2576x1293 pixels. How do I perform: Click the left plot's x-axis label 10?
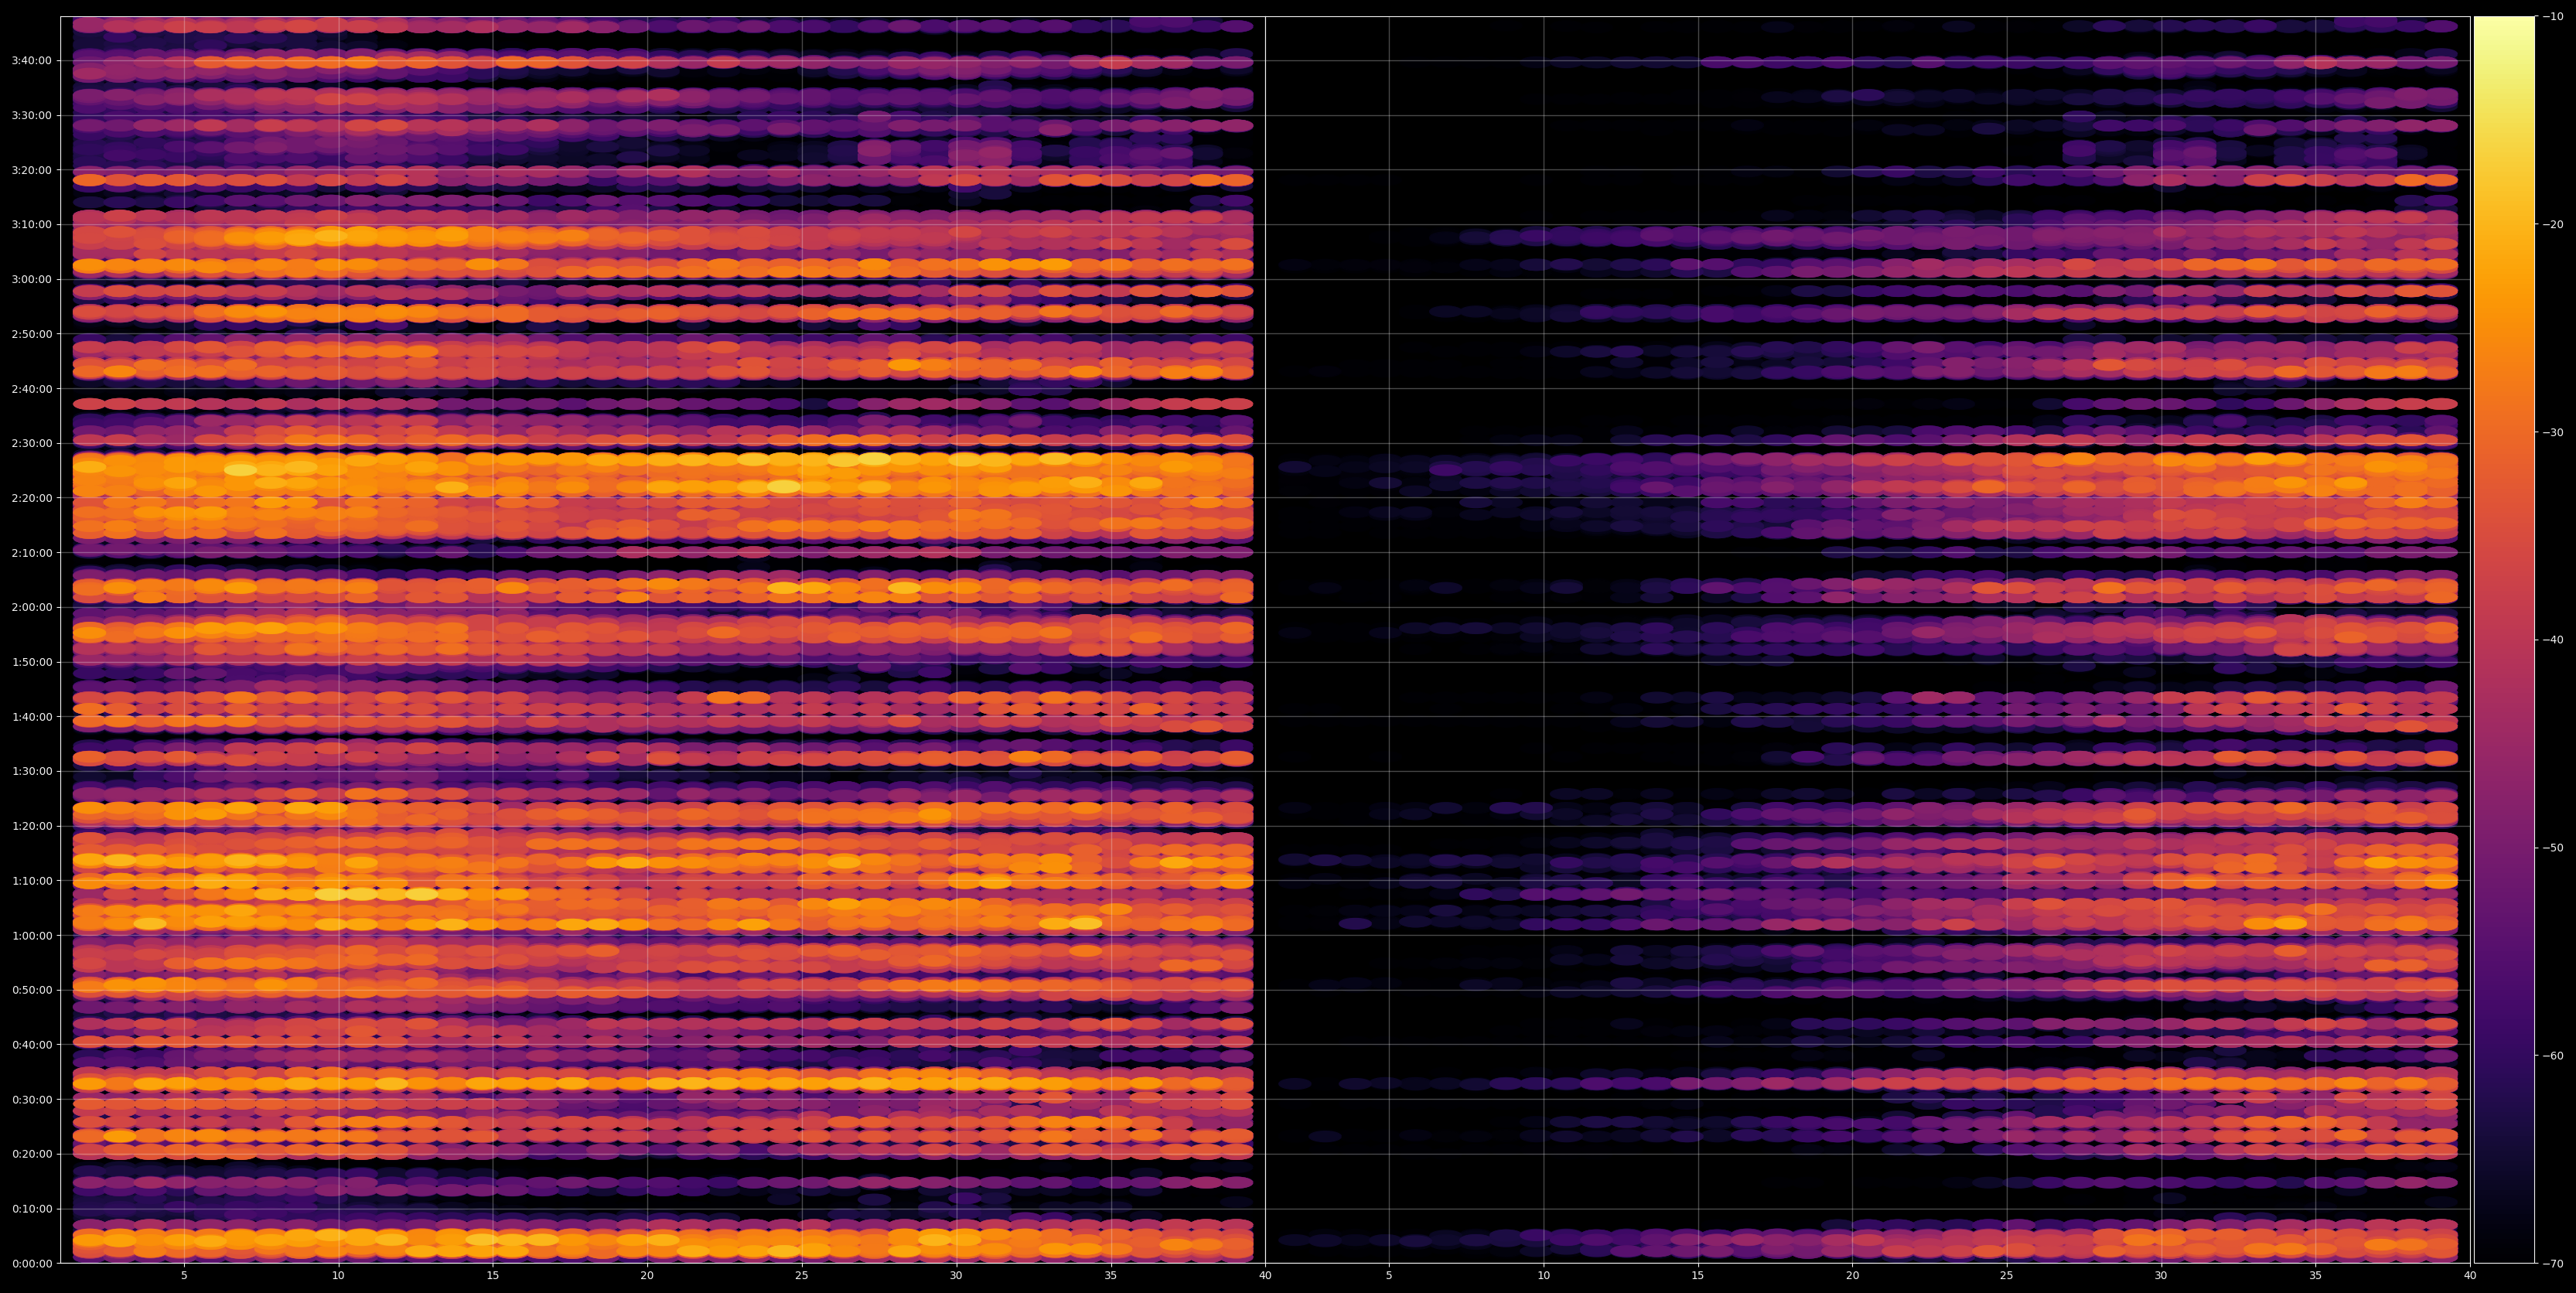pos(338,1276)
